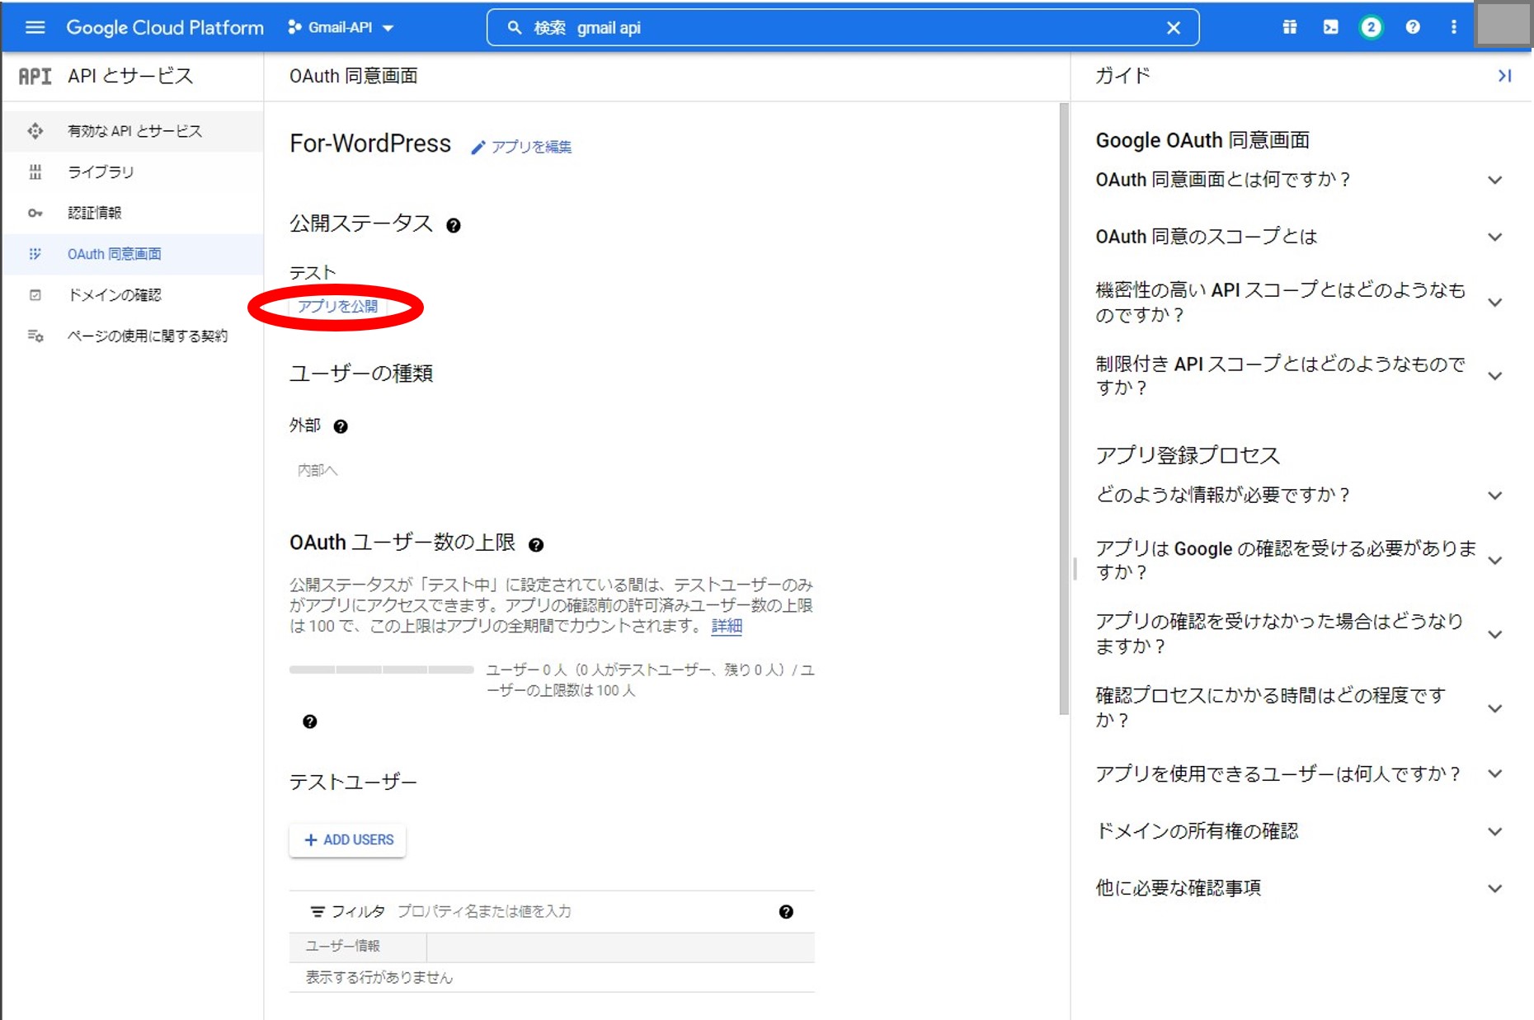Clear the search box with the X
1534x1020 pixels.
pos(1174,28)
